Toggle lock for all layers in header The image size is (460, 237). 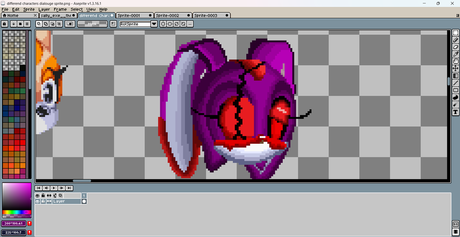[x=43, y=195]
